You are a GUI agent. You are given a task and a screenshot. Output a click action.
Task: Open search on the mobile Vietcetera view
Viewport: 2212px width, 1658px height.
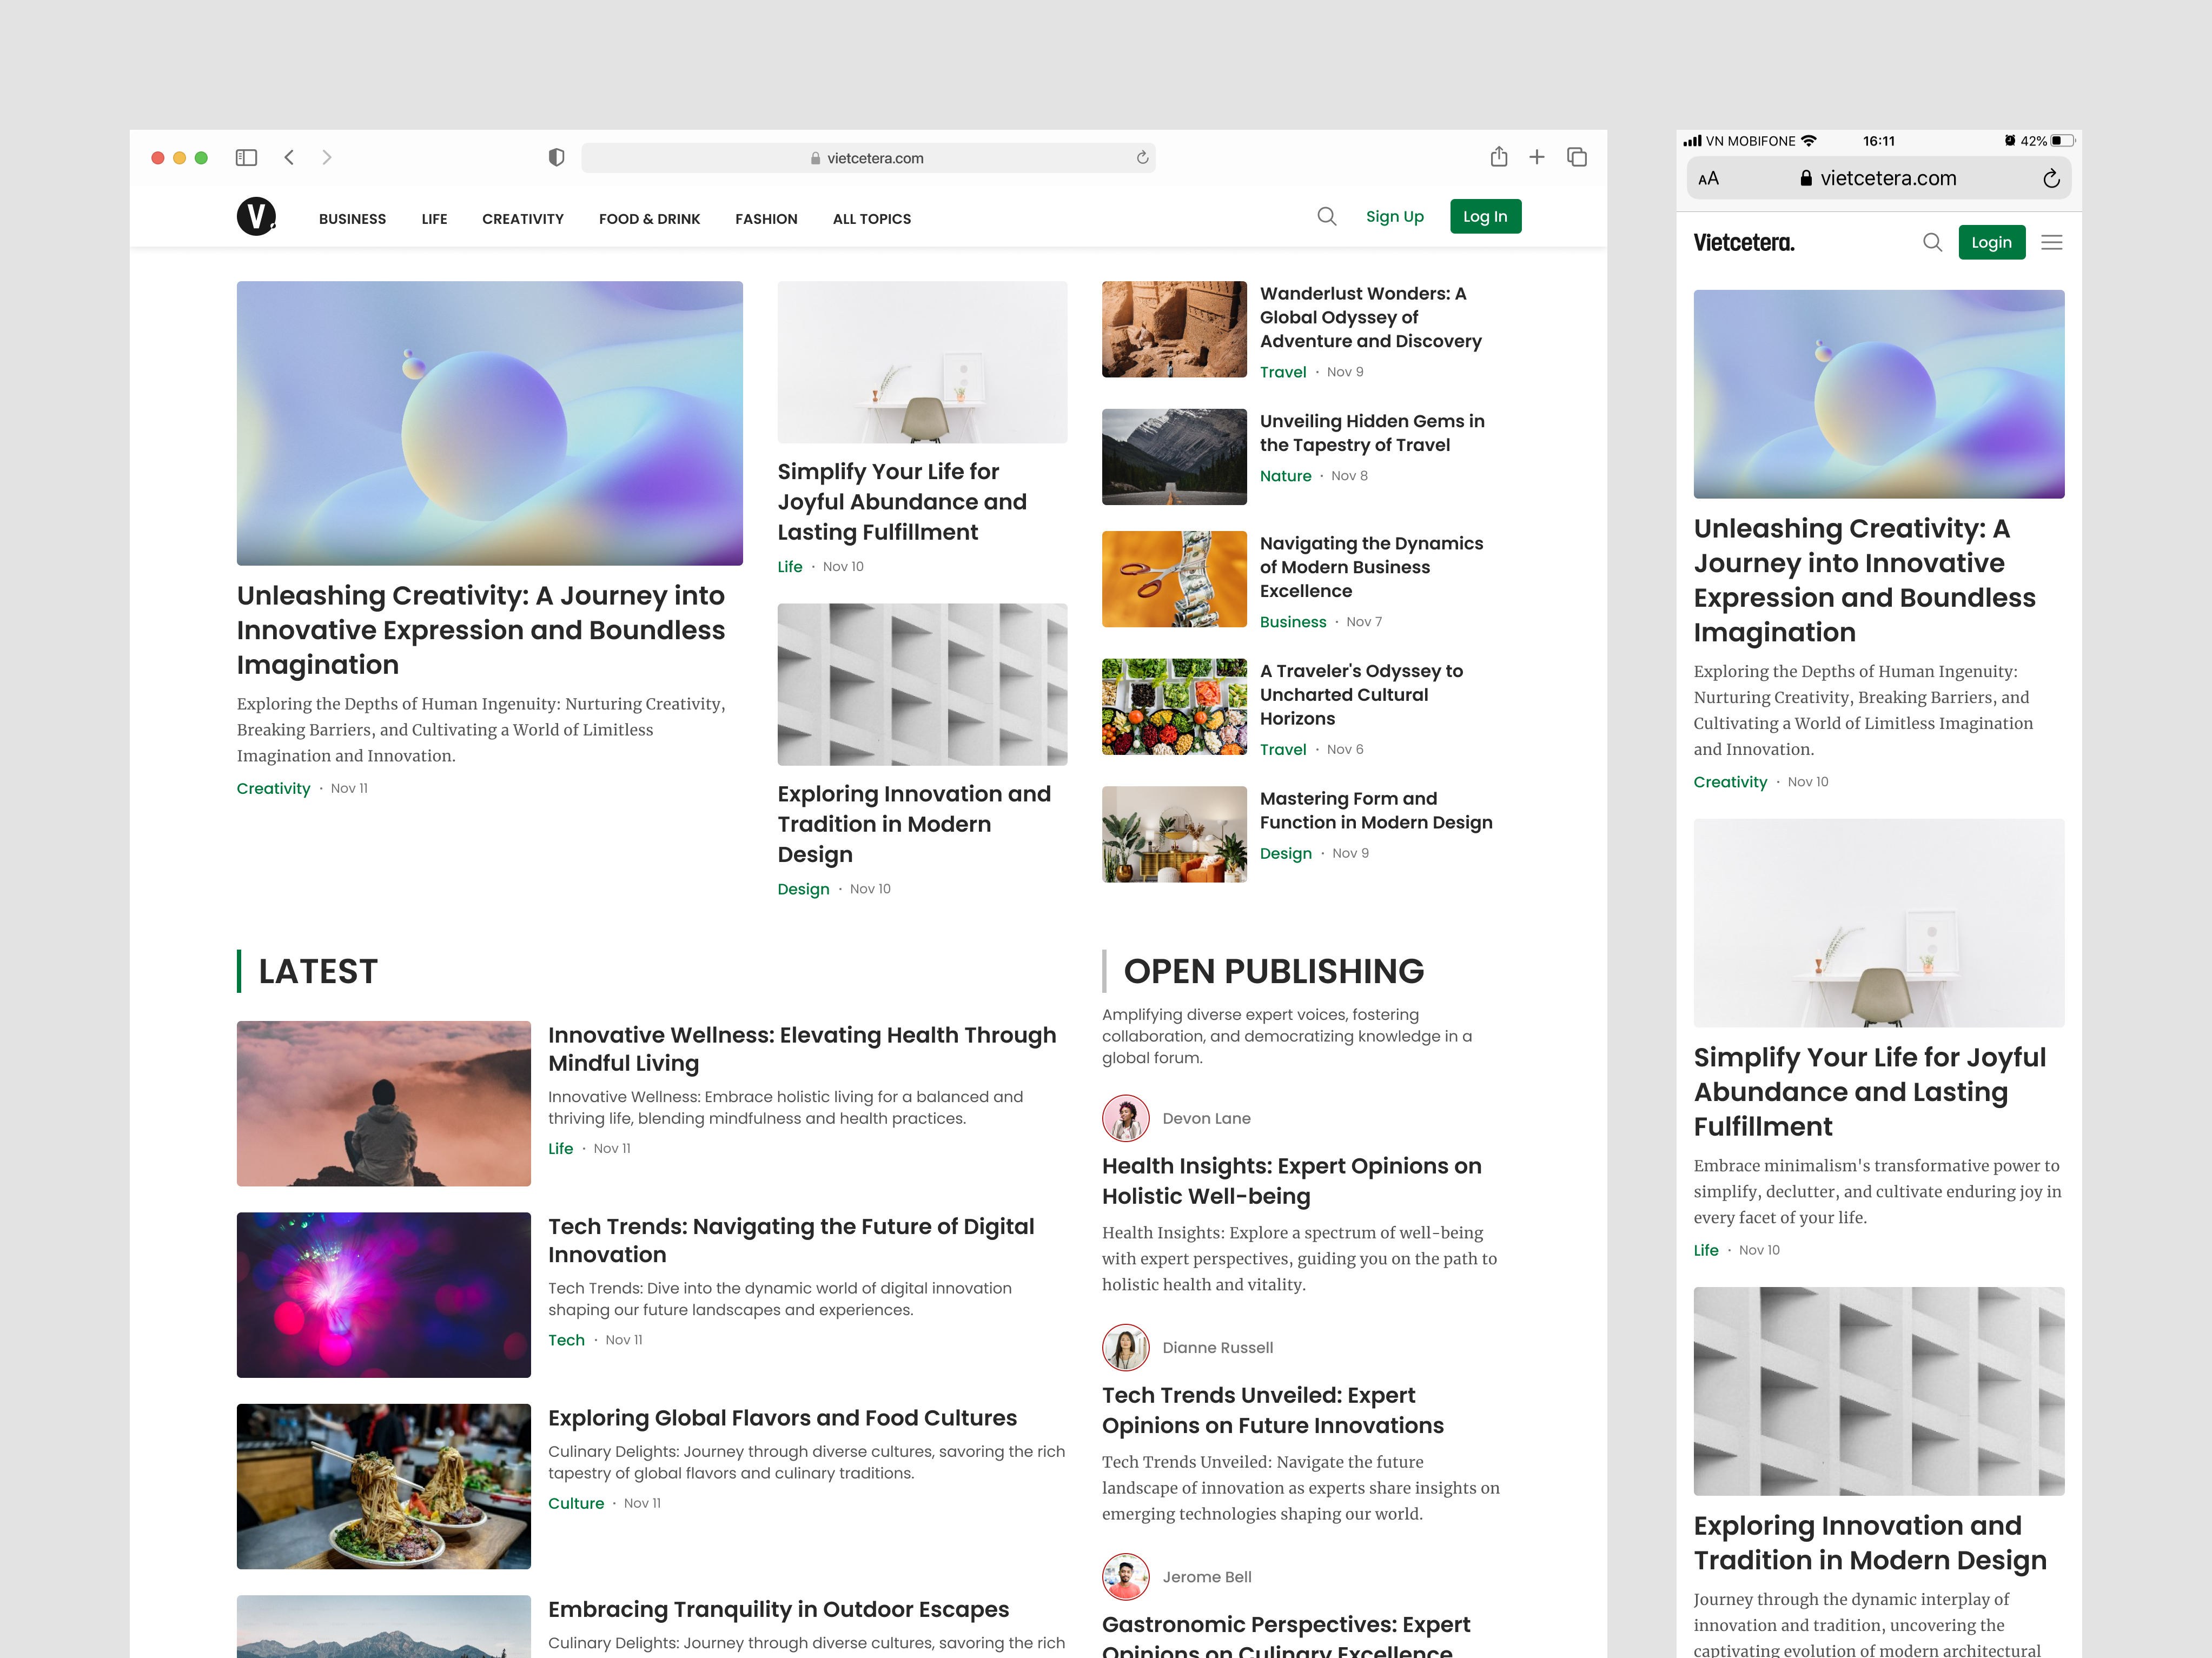[x=1933, y=242]
